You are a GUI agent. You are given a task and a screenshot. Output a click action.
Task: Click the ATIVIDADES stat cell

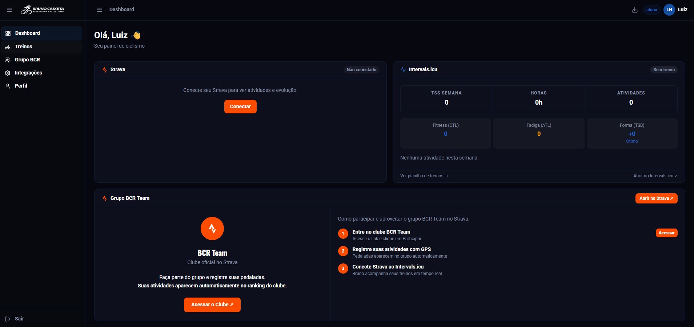click(631, 99)
